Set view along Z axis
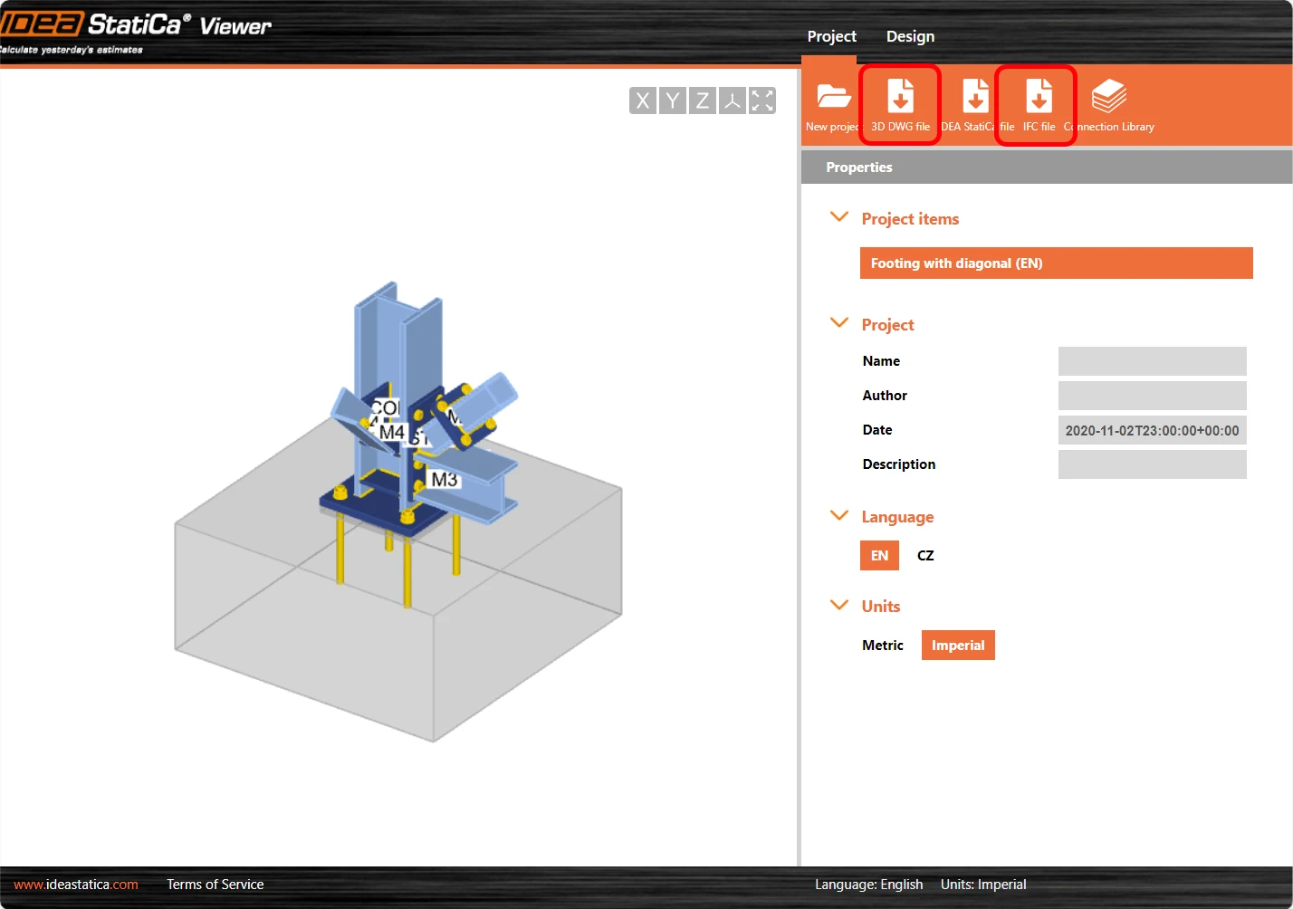The width and height of the screenshot is (1293, 909). click(703, 100)
